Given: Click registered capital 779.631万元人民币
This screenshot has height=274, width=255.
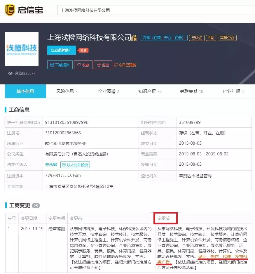Looking at the screenshot, I should click(x=63, y=176).
